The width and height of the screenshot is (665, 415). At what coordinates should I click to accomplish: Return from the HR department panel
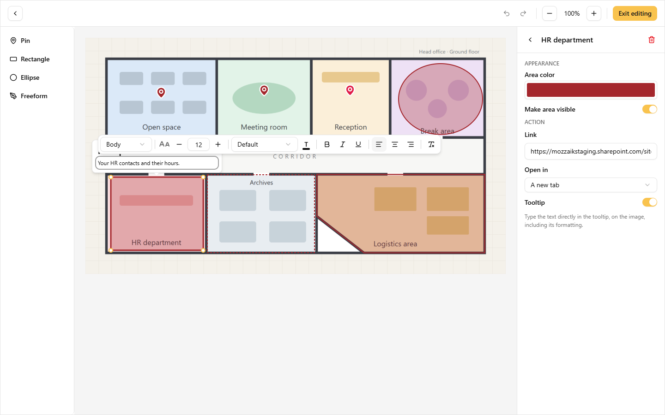pyautogui.click(x=530, y=40)
